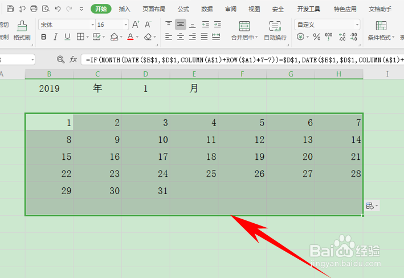Switch to the 插入 ribbon tab

124,9
